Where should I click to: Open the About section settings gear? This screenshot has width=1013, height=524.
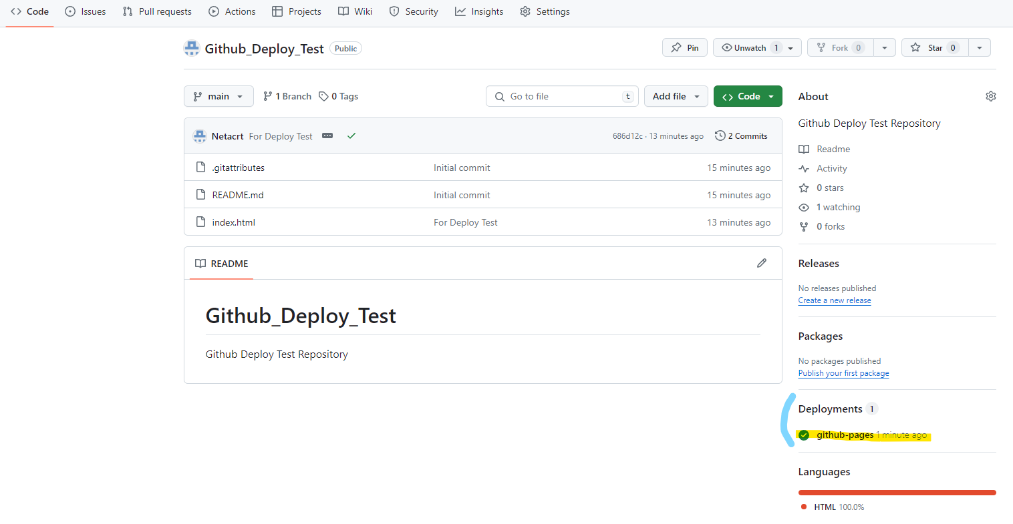click(991, 95)
